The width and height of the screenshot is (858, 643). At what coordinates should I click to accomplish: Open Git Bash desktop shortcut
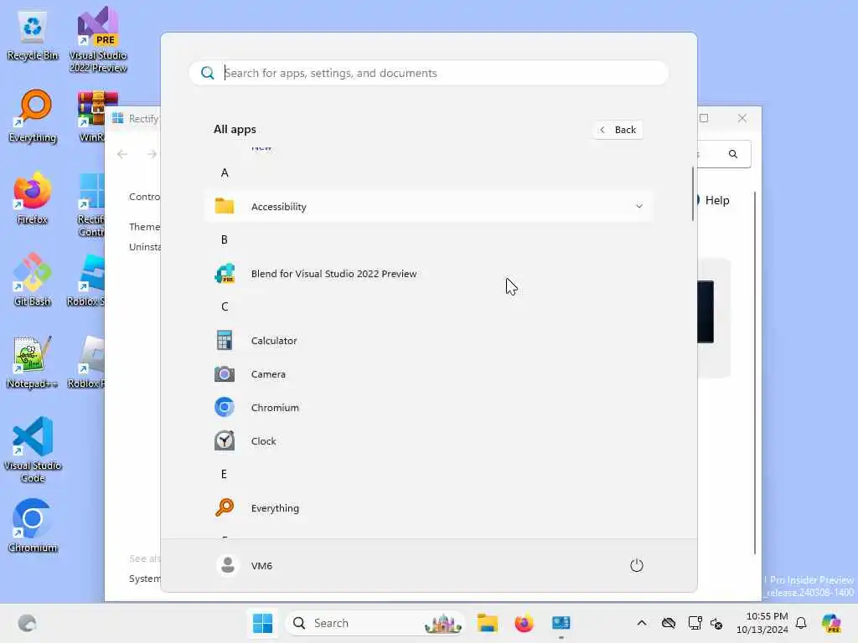[33, 280]
